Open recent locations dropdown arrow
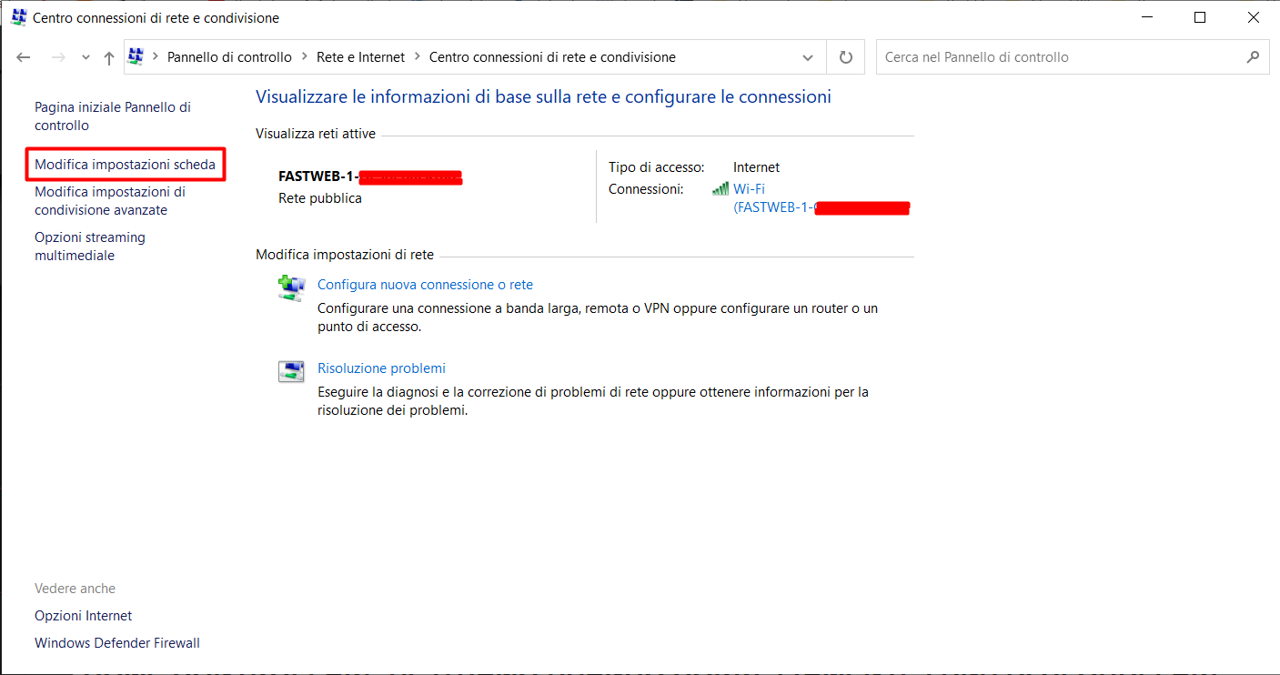This screenshot has width=1280, height=675. [86, 57]
